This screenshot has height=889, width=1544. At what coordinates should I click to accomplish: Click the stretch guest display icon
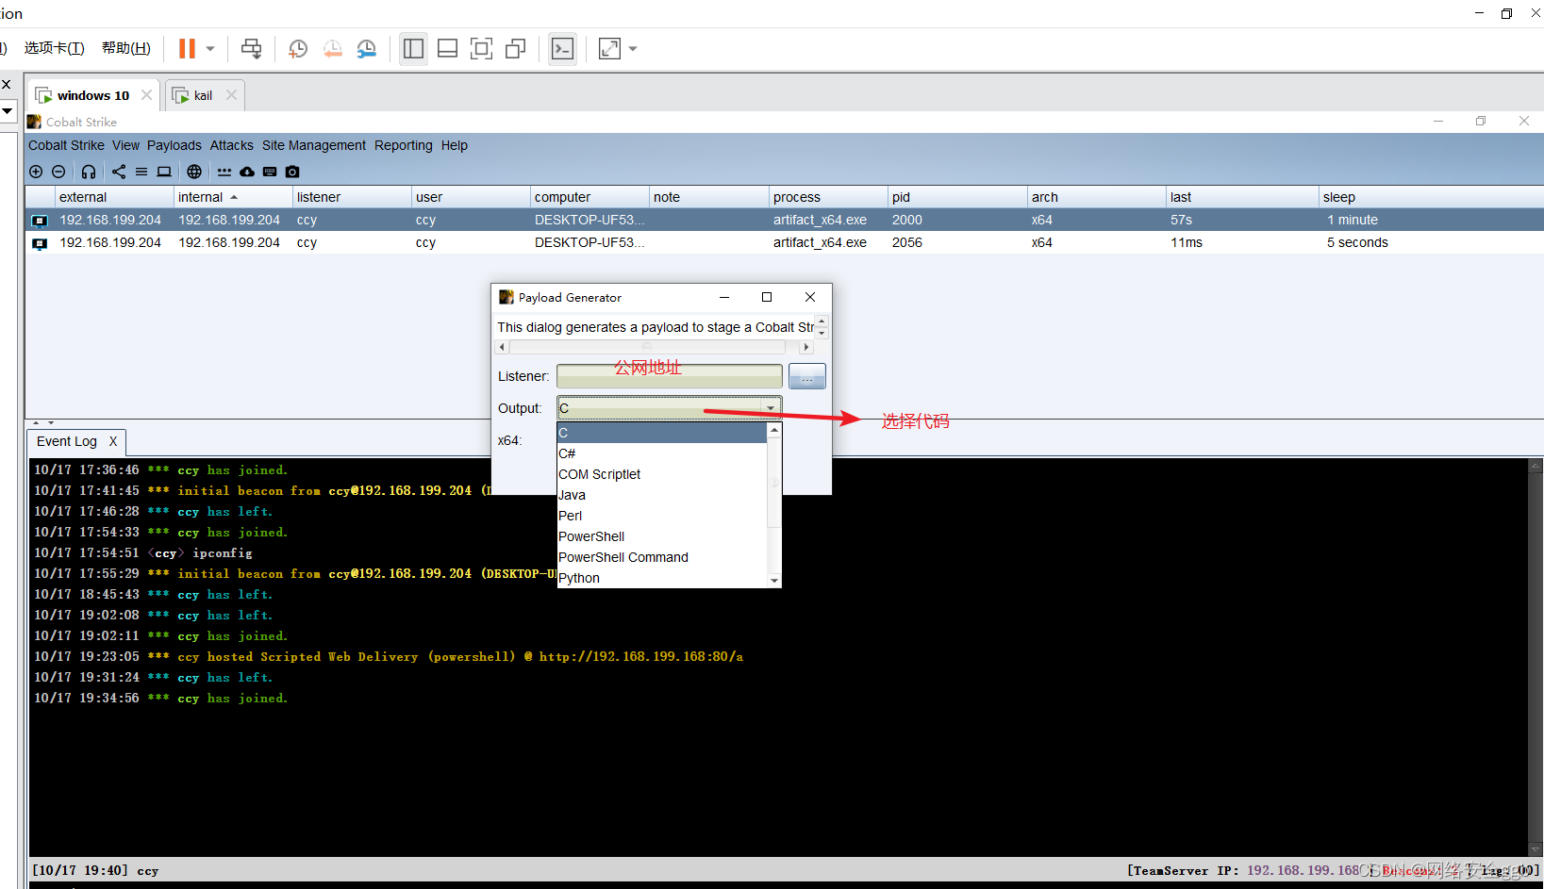(610, 48)
